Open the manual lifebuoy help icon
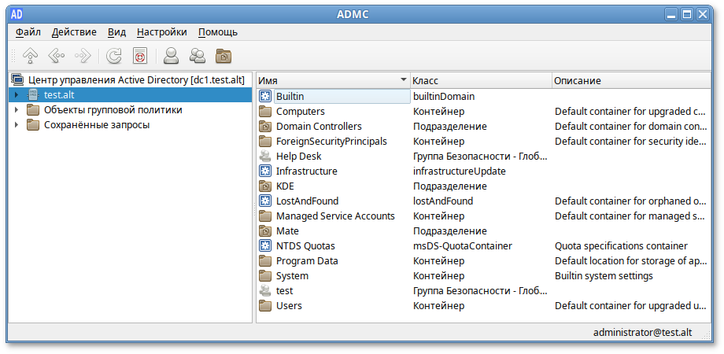The image size is (724, 354). pos(140,56)
